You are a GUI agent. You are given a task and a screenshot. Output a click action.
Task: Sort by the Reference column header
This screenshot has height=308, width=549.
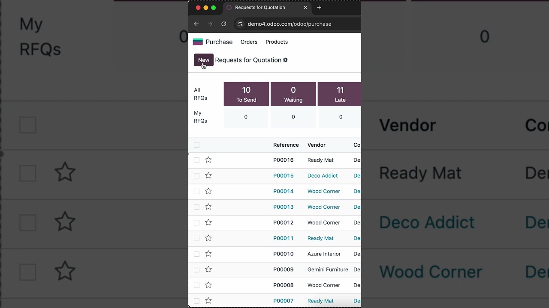coord(286,145)
